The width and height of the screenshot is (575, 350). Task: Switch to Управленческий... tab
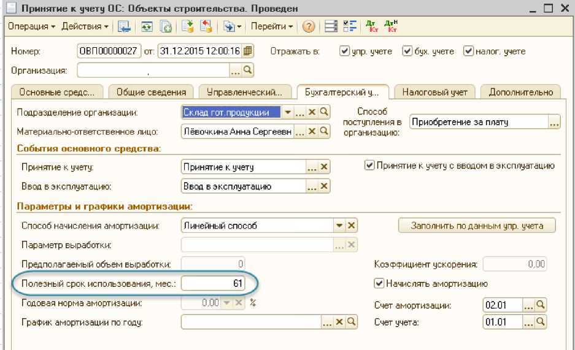click(x=245, y=93)
